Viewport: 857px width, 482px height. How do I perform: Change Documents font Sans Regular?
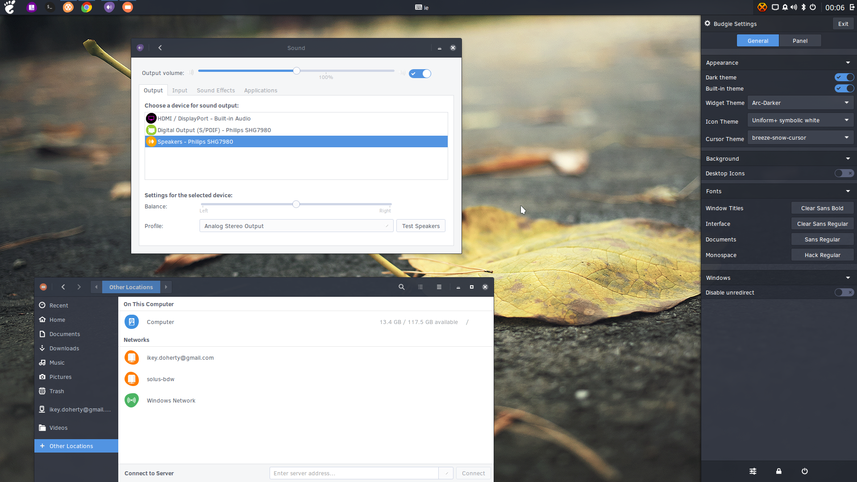tap(822, 239)
